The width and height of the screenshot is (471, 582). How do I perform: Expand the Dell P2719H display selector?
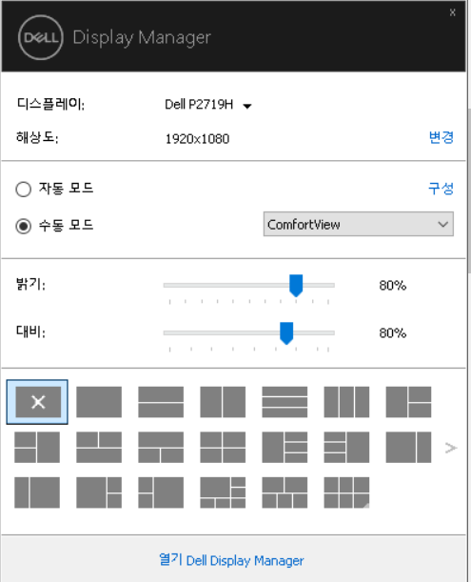click(208, 105)
